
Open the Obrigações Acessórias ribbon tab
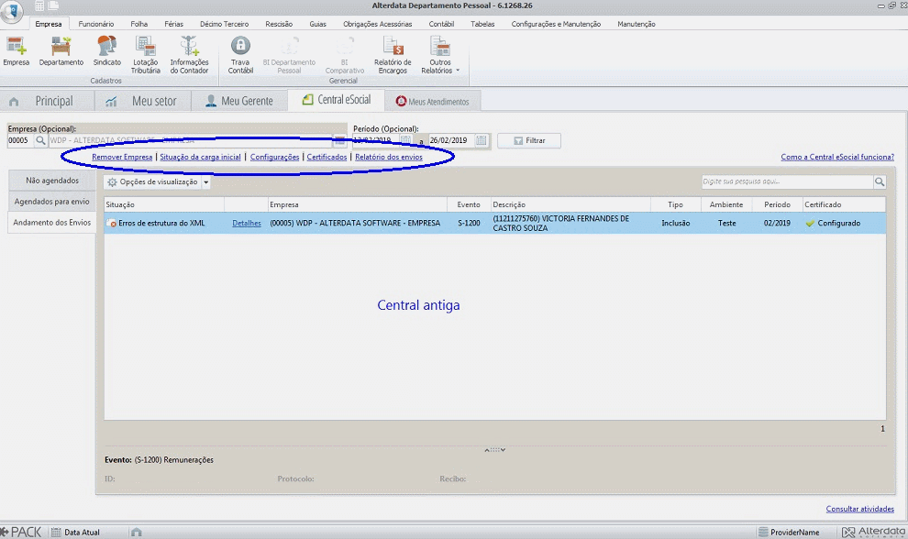click(378, 24)
